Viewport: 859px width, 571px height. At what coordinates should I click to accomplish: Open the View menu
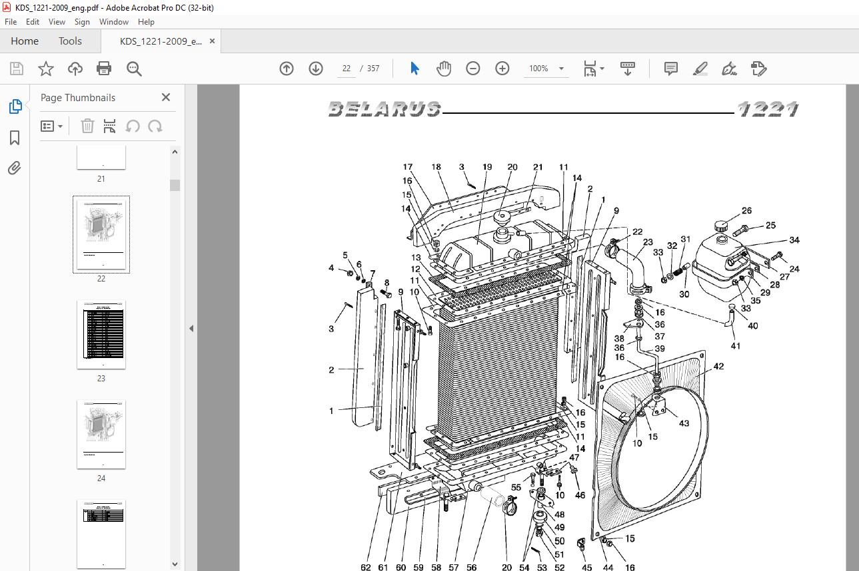57,22
